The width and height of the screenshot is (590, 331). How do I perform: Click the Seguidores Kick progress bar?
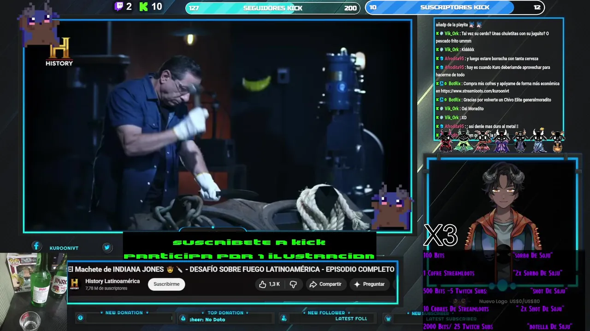273,8
